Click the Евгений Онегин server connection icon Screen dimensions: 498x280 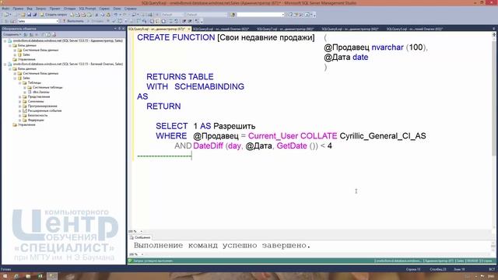(x=9, y=64)
